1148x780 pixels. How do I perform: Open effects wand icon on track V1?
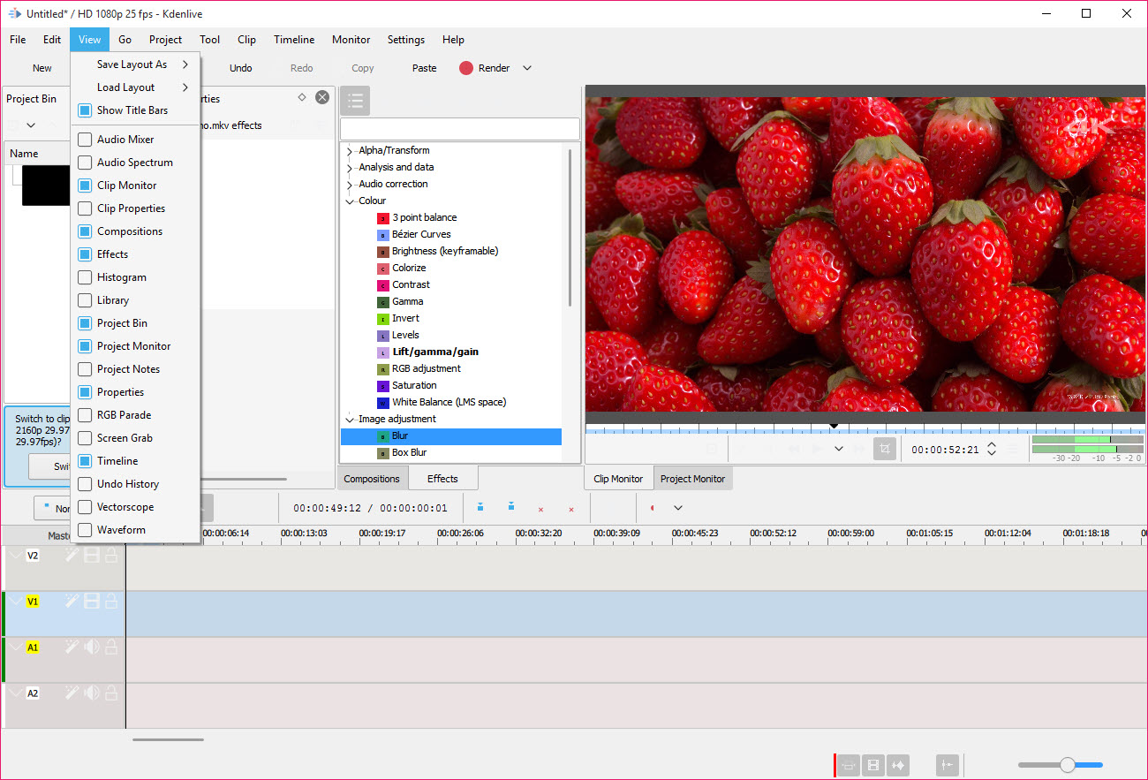coord(72,601)
